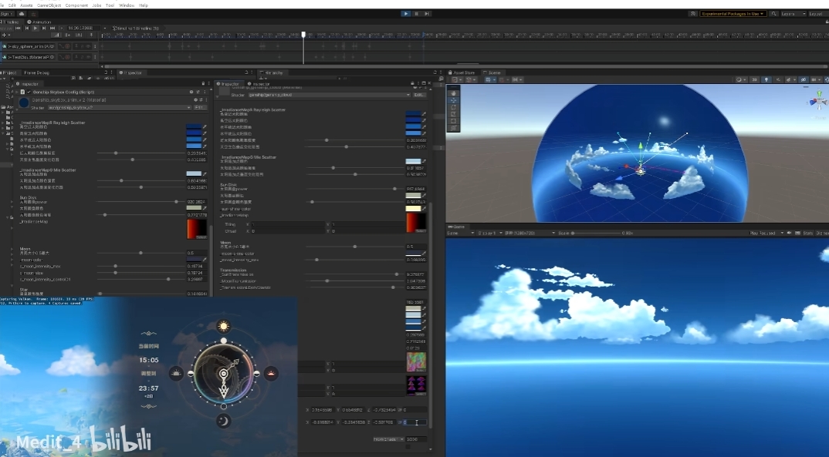The width and height of the screenshot is (829, 457).
Task: Click the timeline playhead marker
Action: point(303,35)
